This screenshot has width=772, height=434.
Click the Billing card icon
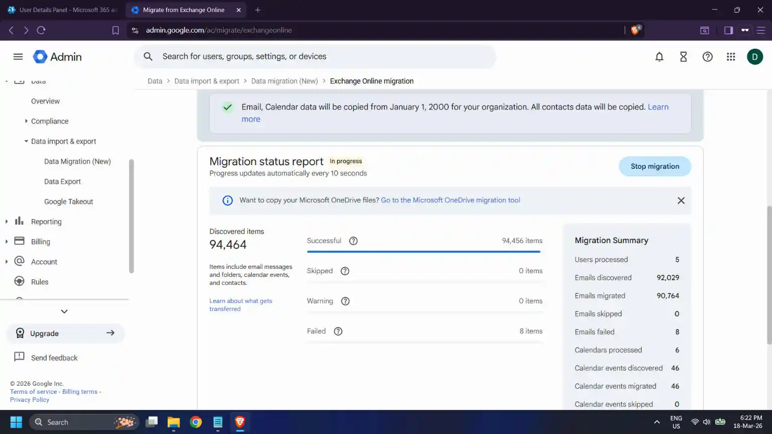coord(19,241)
